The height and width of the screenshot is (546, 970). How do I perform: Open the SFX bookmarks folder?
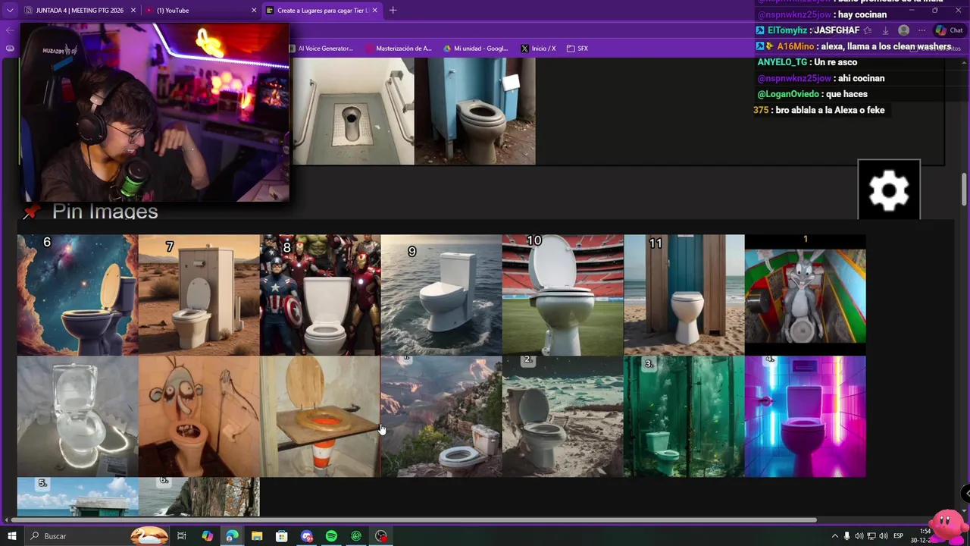(577, 49)
